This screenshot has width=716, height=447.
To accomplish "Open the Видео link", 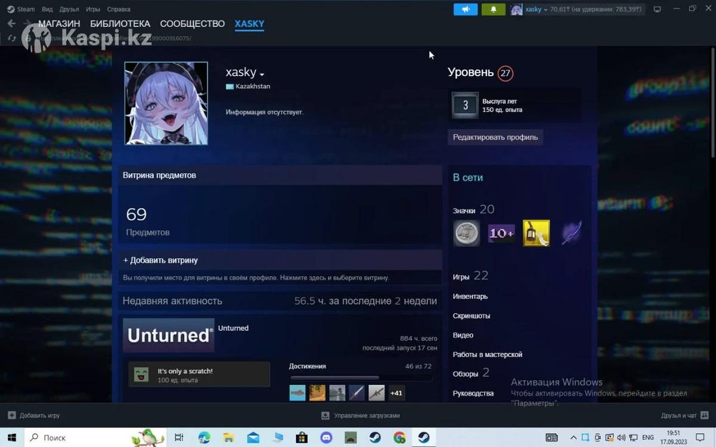I will [x=463, y=335].
